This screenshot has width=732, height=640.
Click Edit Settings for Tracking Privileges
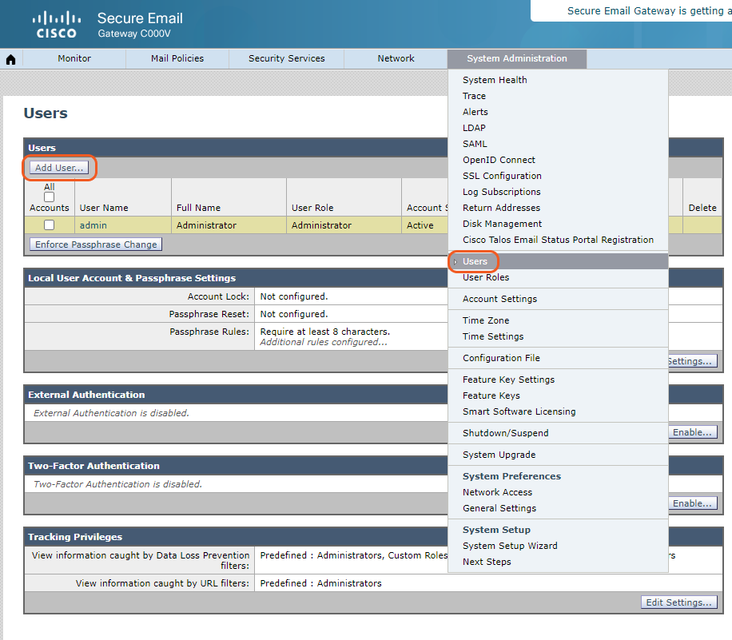pyautogui.click(x=678, y=602)
